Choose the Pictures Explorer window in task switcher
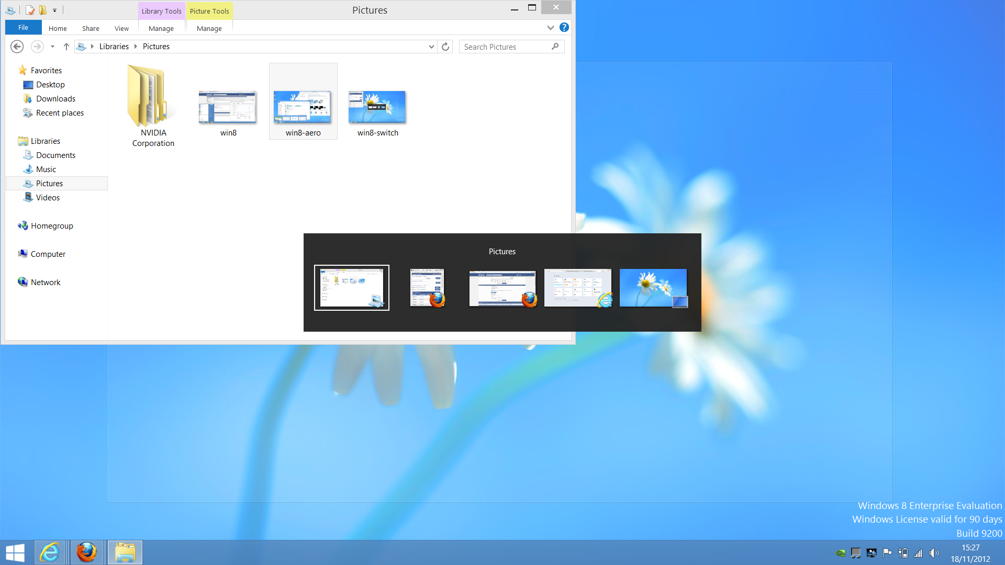This screenshot has height=565, width=1005. (352, 287)
